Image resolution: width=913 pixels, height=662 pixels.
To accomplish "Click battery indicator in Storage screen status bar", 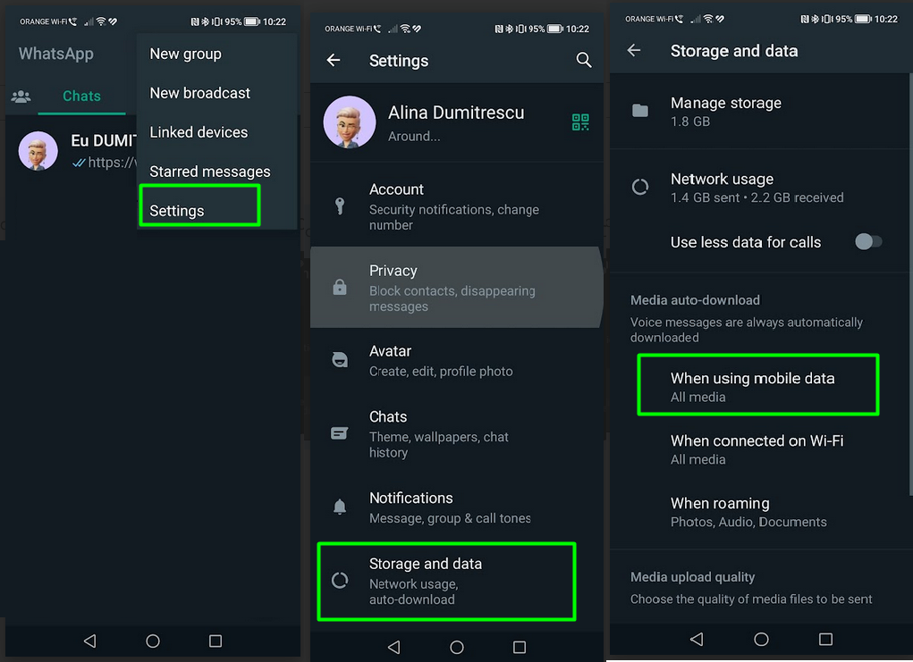I will point(862,19).
